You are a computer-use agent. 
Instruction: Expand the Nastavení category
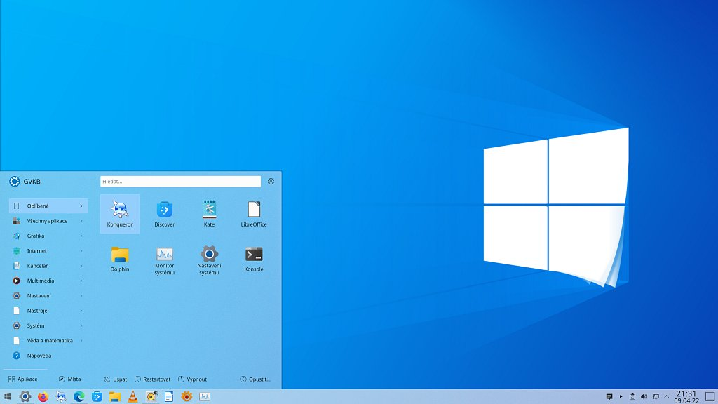48,295
